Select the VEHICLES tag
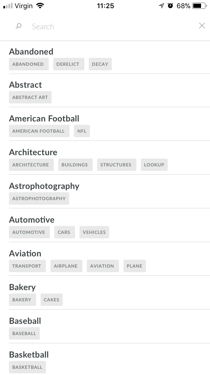Viewport: 210px width, 375px height. pyautogui.click(x=94, y=232)
